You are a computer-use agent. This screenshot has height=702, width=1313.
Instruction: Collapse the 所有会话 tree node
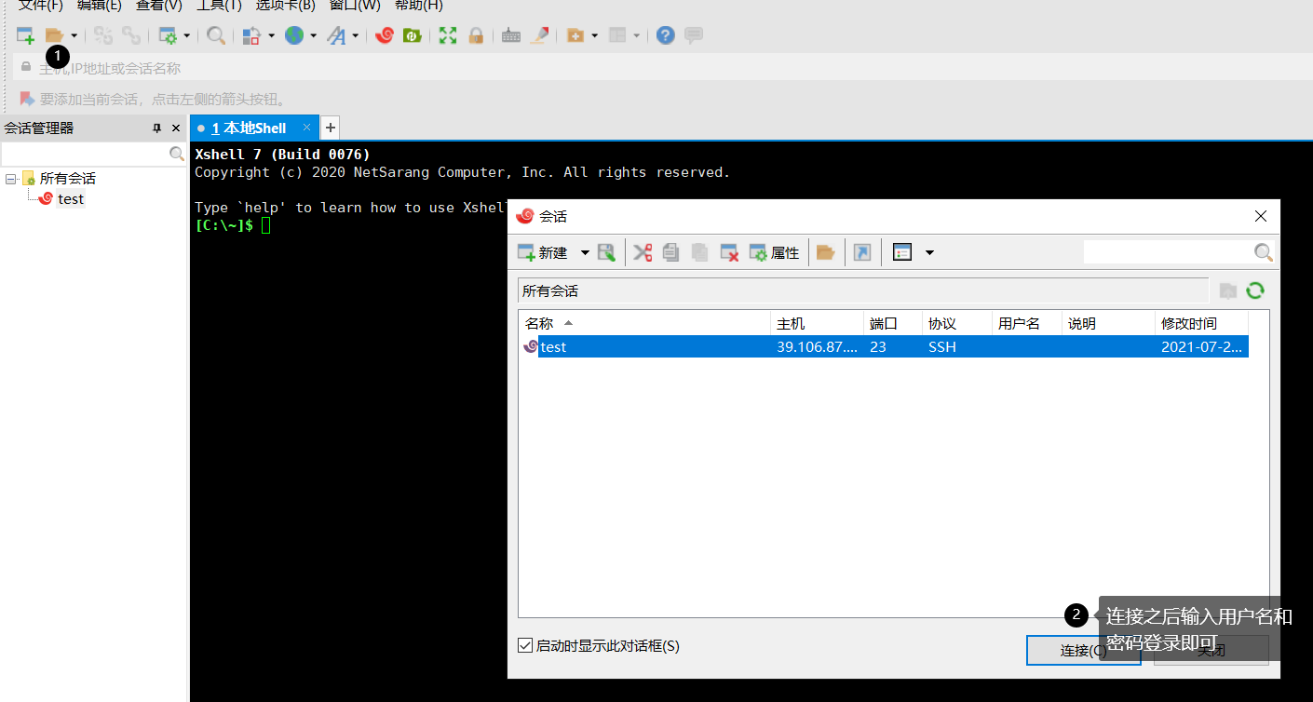[x=10, y=179]
